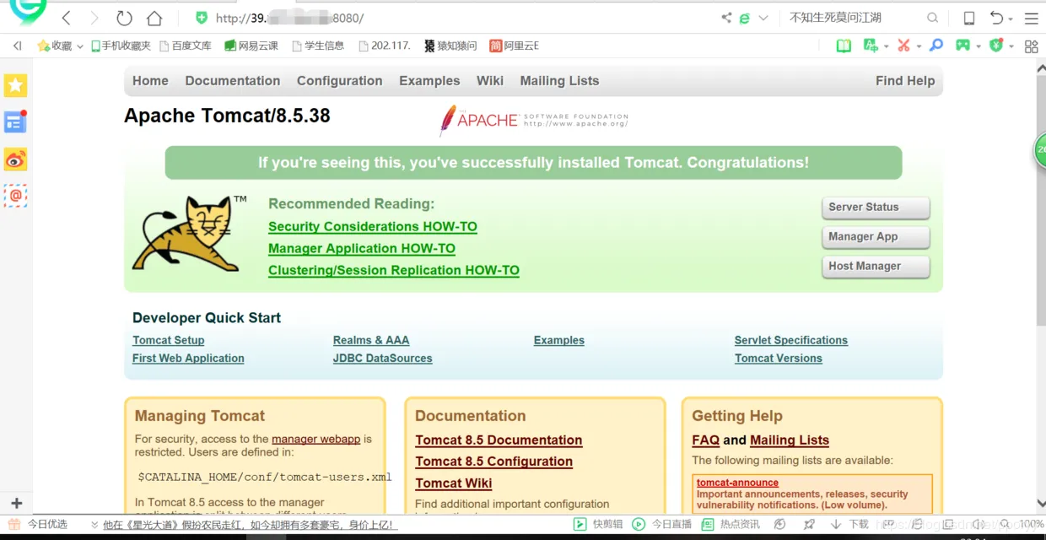Screen dimensions: 1046x540
Task: Click the green e browser-mode icon
Action: [745, 18]
